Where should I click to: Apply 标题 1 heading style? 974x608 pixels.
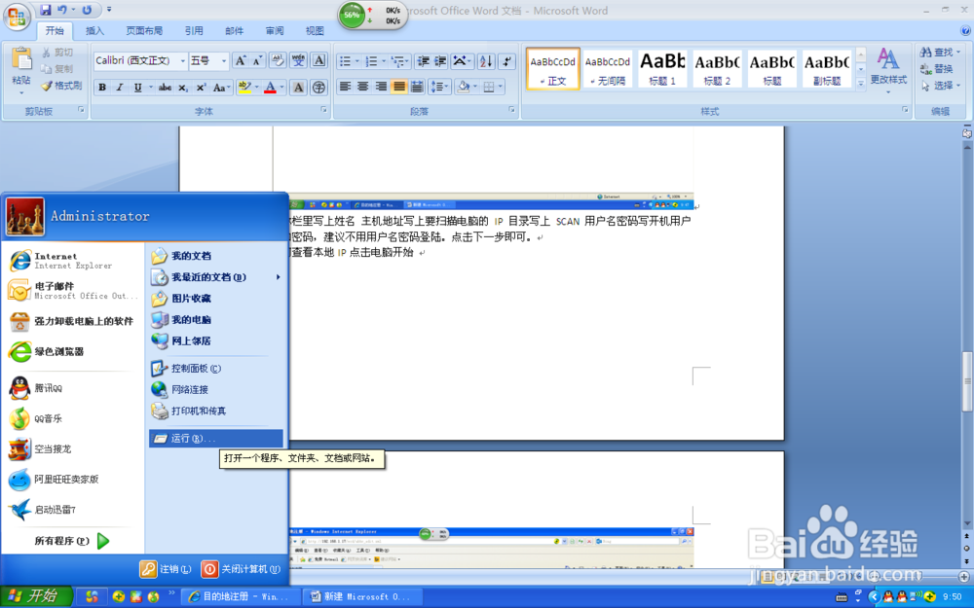coord(662,68)
